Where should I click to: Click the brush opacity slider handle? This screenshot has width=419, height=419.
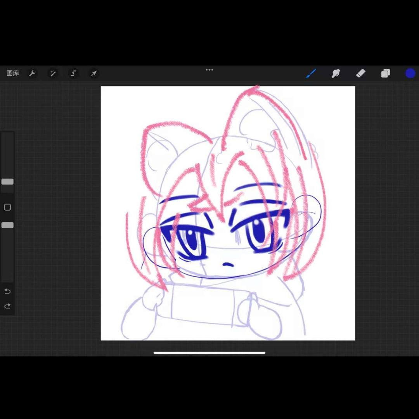click(x=7, y=225)
